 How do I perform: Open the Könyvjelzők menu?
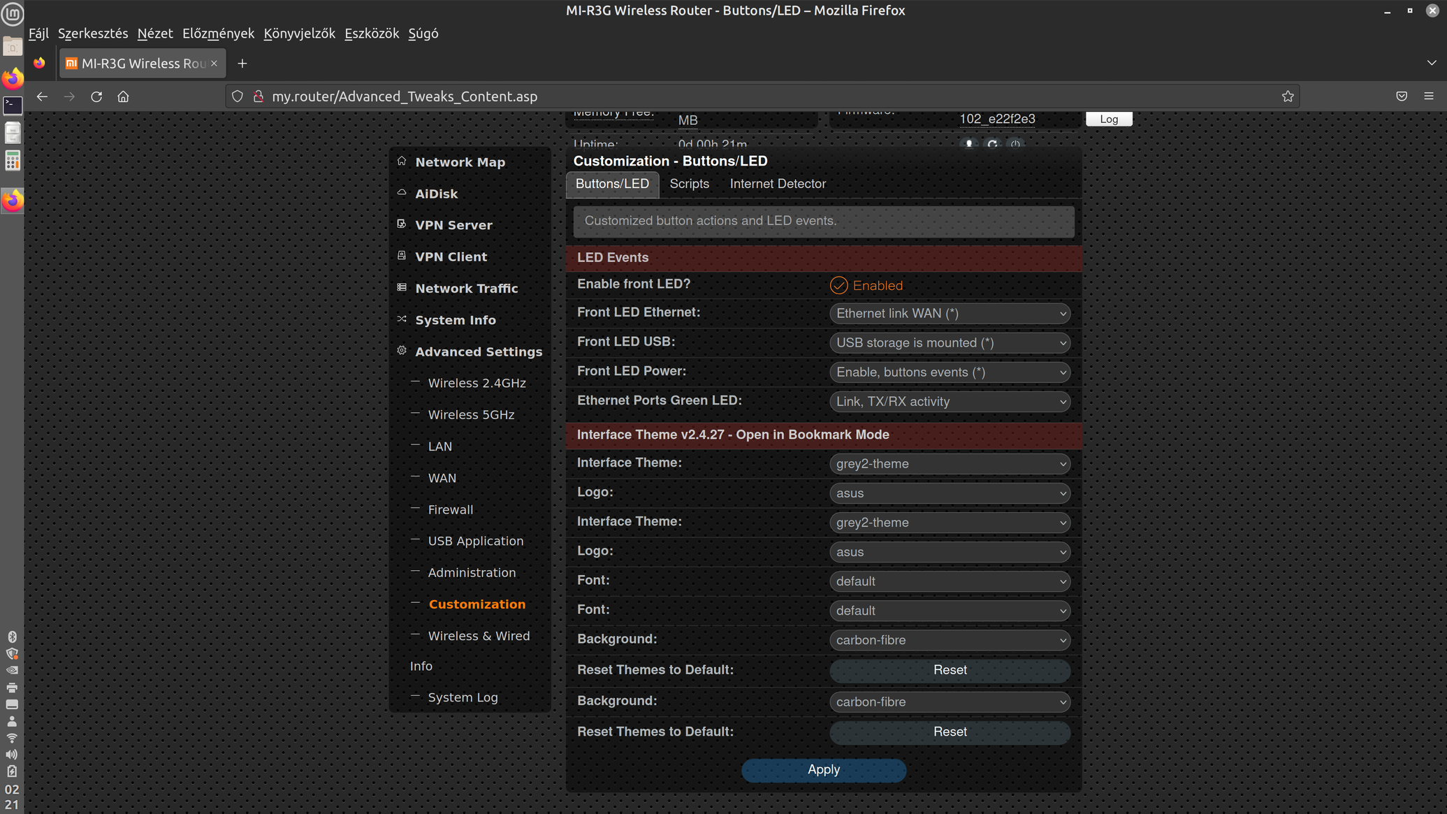pos(299,34)
